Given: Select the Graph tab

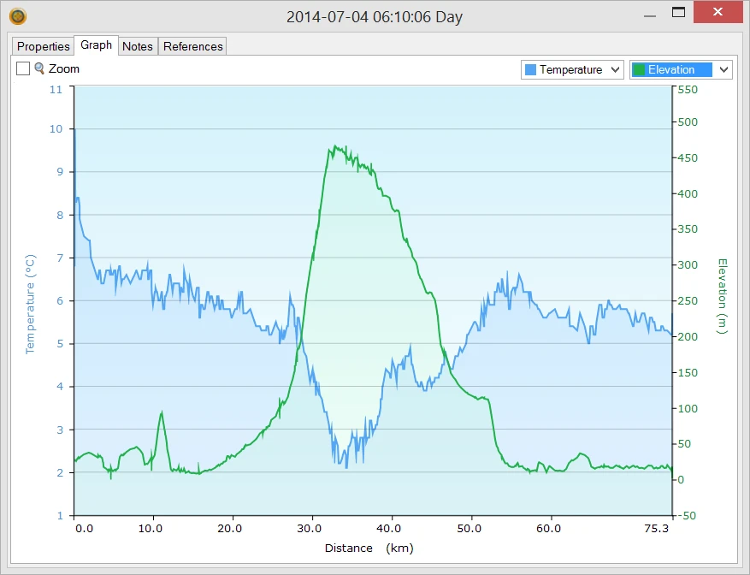Looking at the screenshot, I should coord(96,45).
